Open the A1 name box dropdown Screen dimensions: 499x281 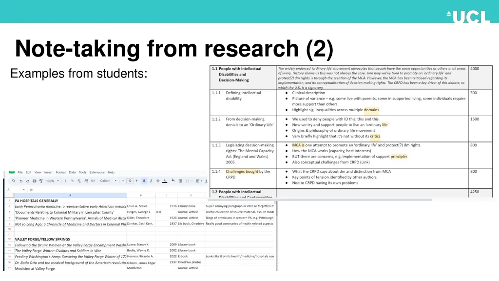click(x=23, y=190)
